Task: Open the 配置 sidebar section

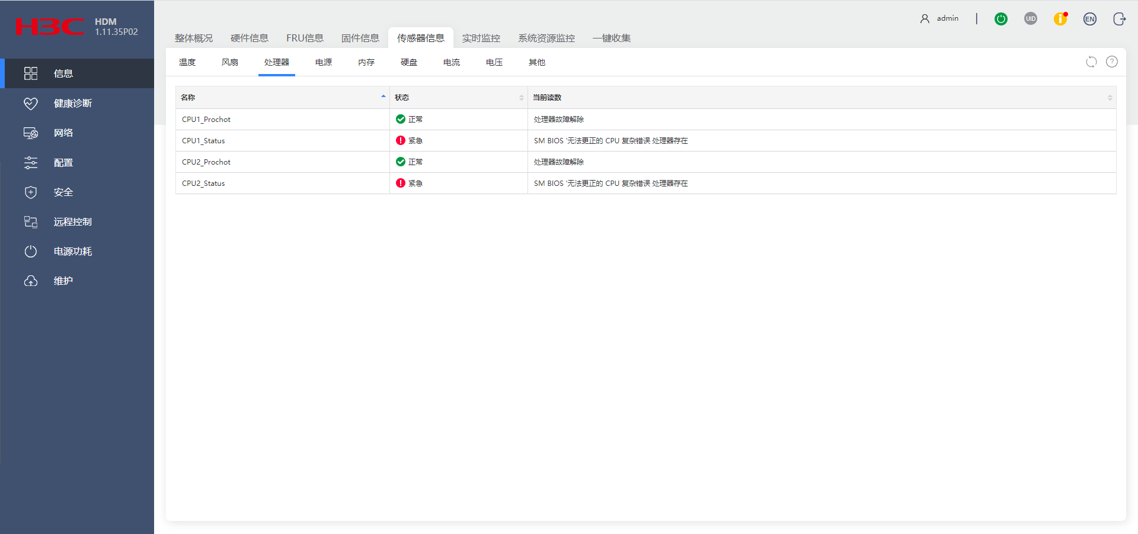Action: click(77, 162)
